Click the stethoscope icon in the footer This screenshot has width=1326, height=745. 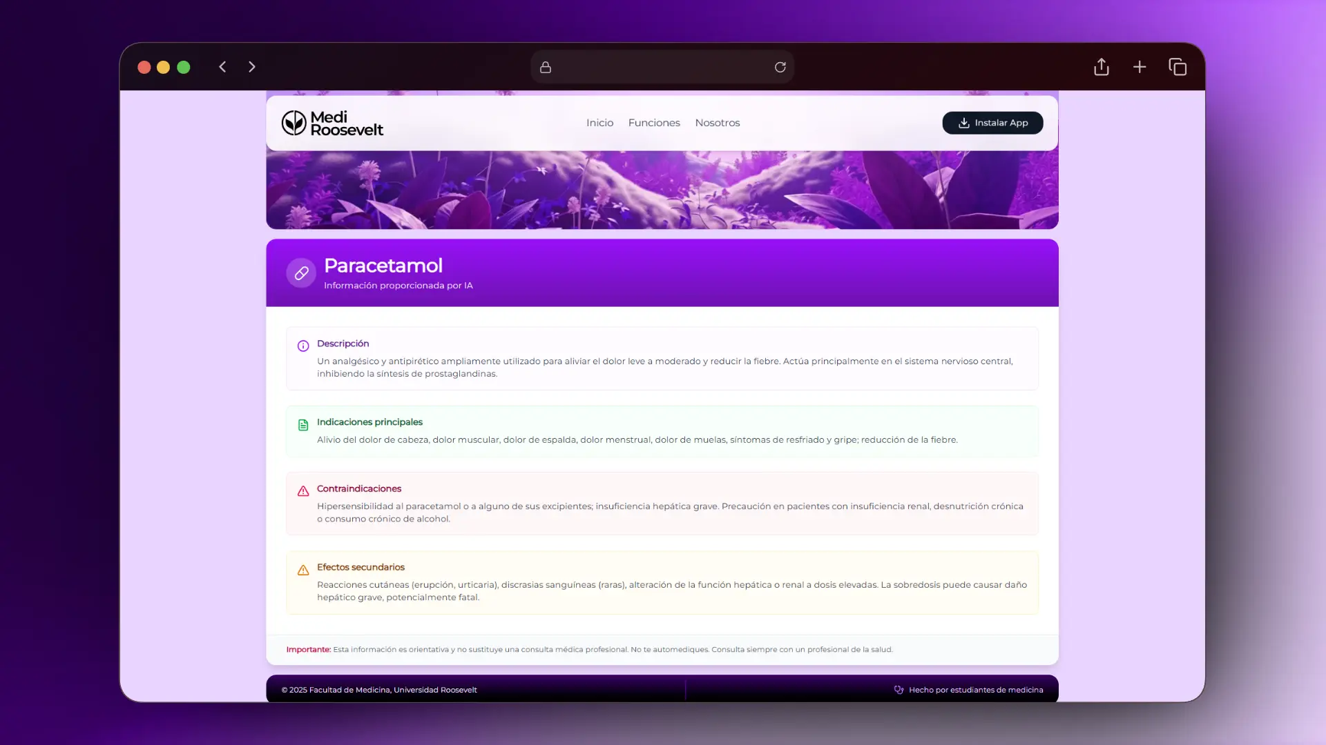899,690
